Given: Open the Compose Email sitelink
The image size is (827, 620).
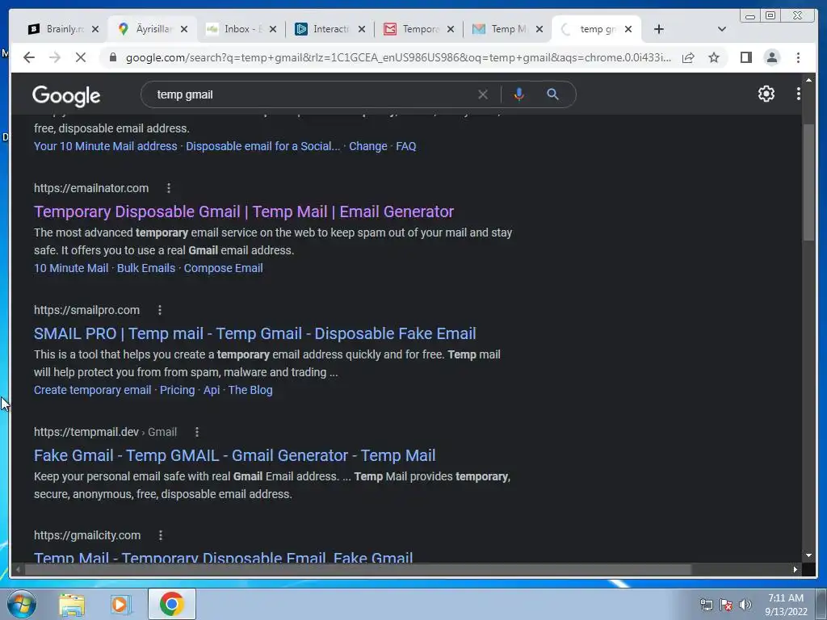Looking at the screenshot, I should click(x=223, y=268).
